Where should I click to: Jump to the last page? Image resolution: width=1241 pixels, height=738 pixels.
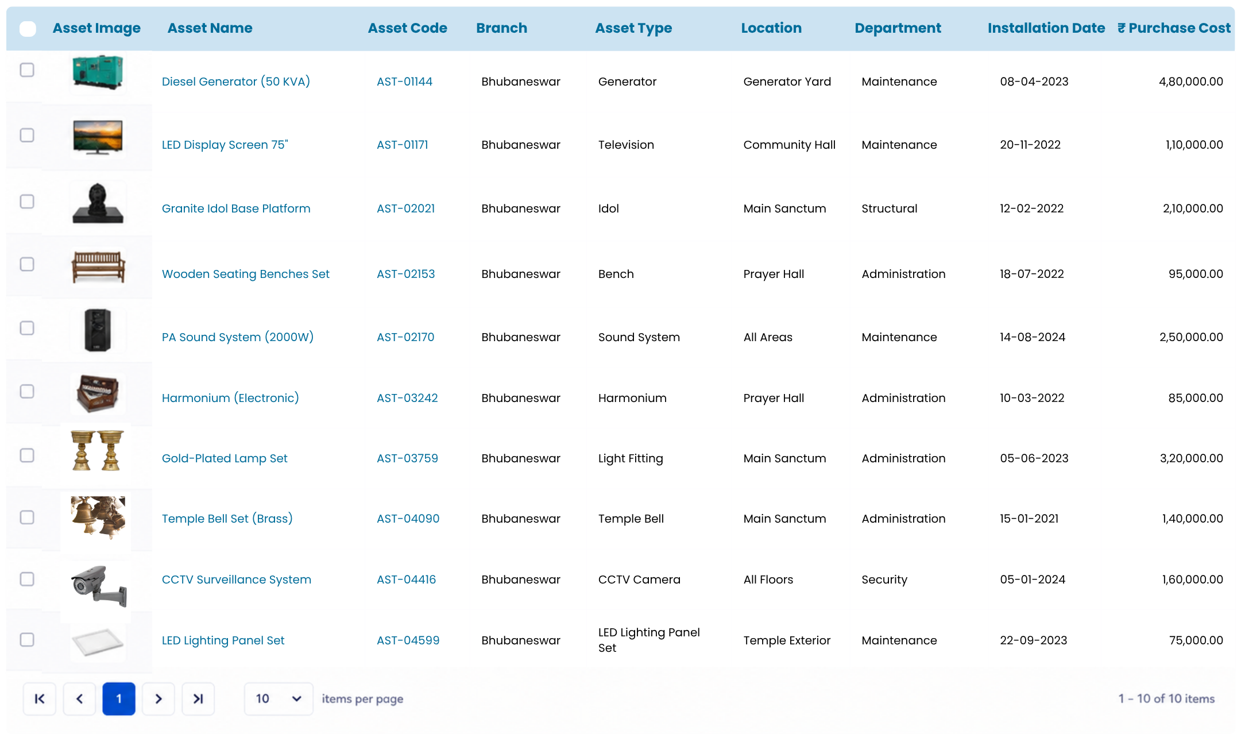(198, 698)
